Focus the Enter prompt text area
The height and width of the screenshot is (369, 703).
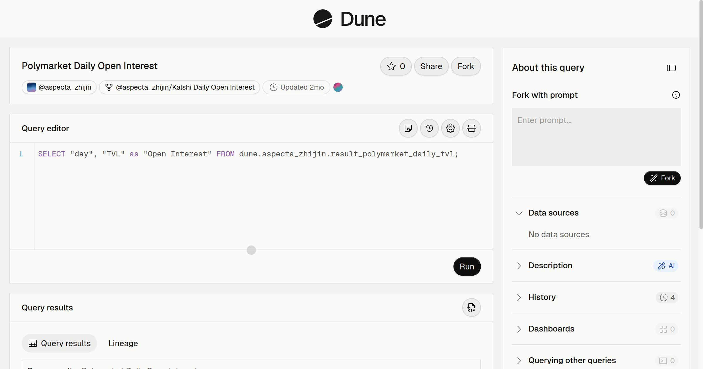(x=596, y=137)
